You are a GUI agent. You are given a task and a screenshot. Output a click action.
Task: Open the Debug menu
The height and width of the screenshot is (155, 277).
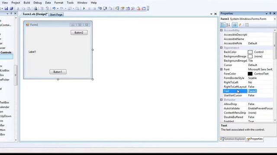pos(38,3)
